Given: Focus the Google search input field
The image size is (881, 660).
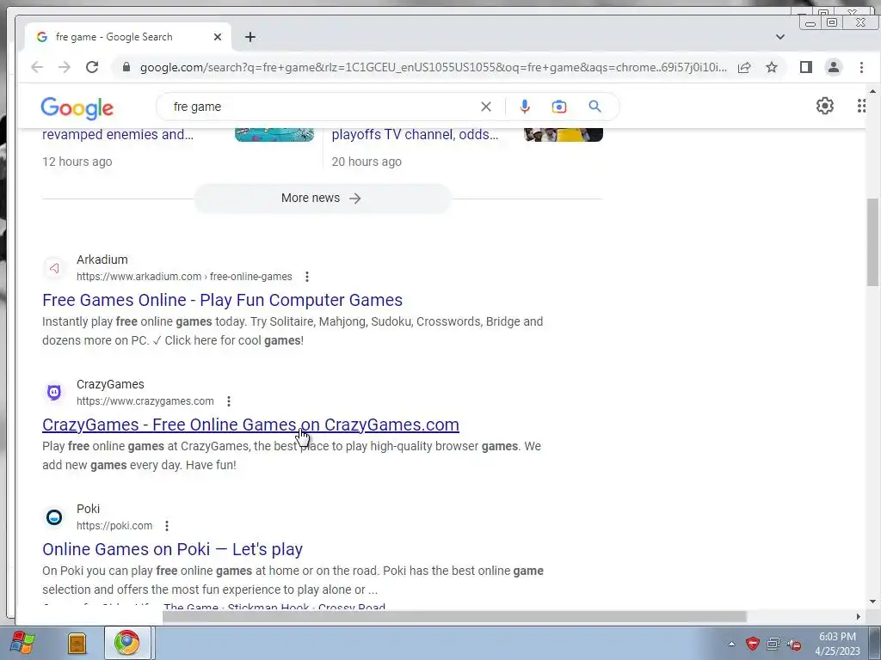Looking at the screenshot, I should pyautogui.click(x=323, y=107).
